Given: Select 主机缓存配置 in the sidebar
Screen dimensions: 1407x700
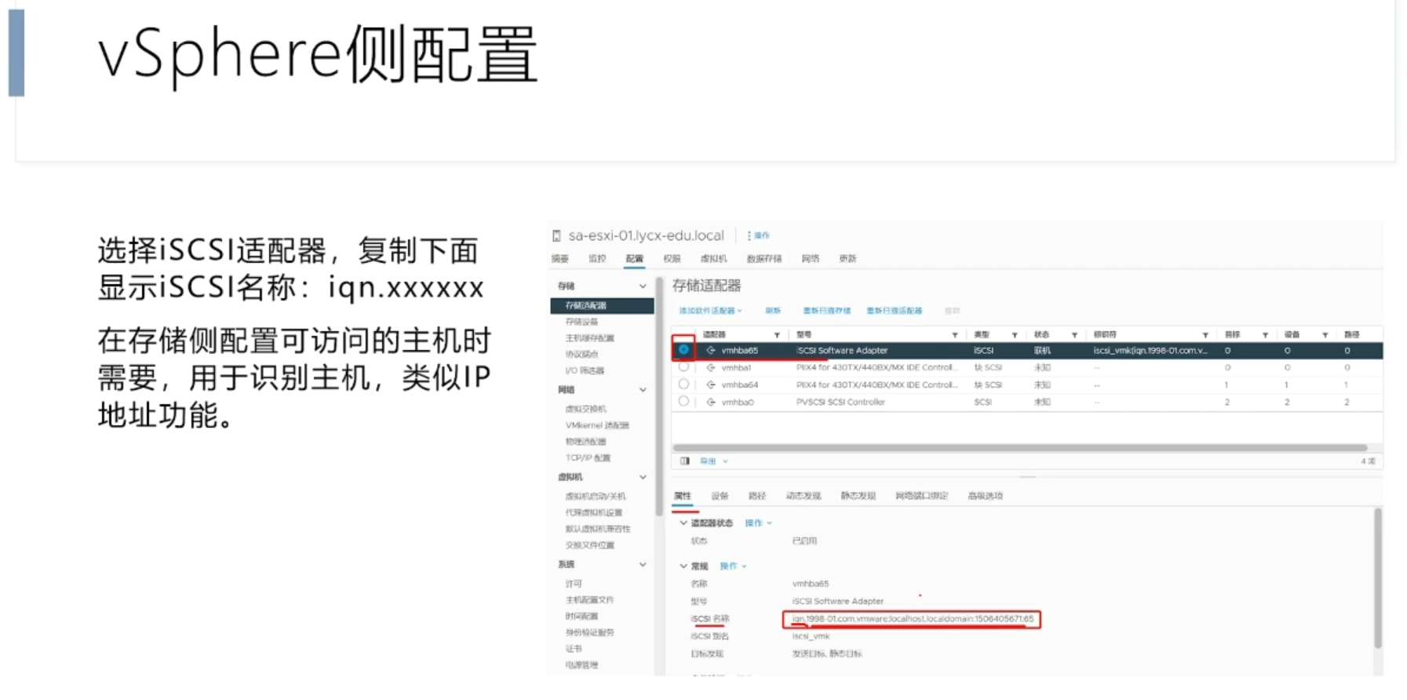Looking at the screenshot, I should (590, 338).
